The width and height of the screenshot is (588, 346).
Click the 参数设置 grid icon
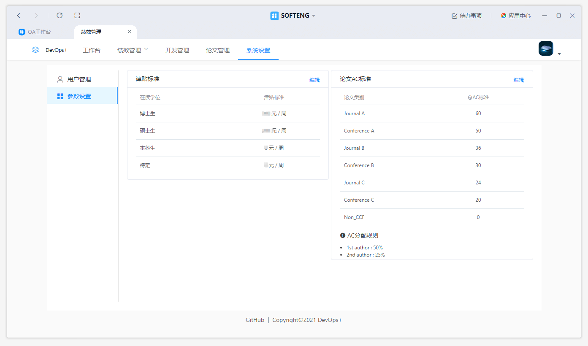[60, 96]
